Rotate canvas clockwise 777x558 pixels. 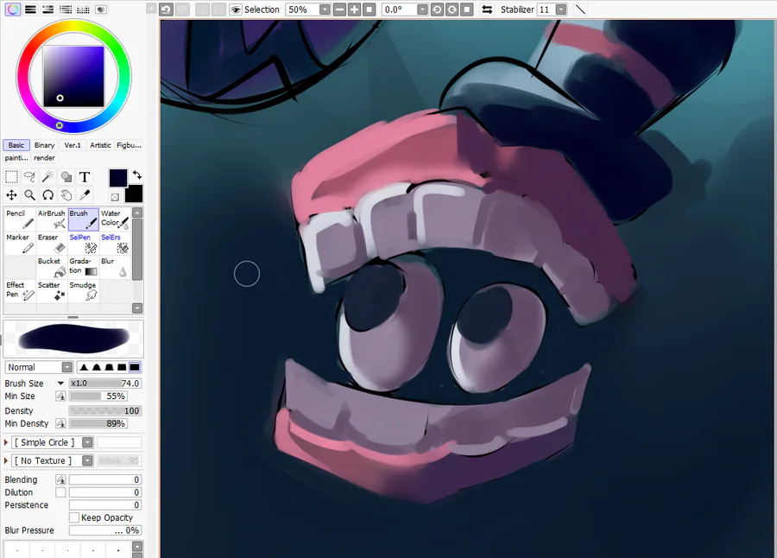tap(452, 10)
